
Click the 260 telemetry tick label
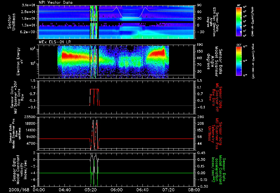coord(200,117)
